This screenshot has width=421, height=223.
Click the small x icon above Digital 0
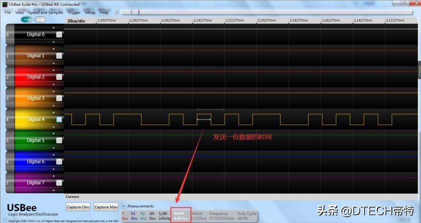pyautogui.click(x=53, y=28)
